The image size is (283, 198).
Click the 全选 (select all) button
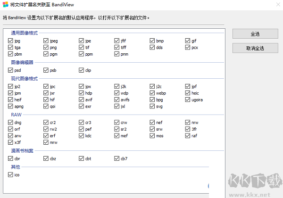point(255,34)
